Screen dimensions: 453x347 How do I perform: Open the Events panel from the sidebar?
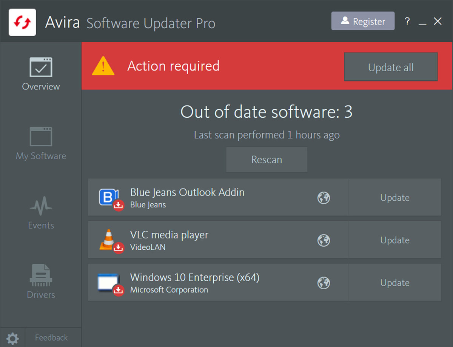41,212
